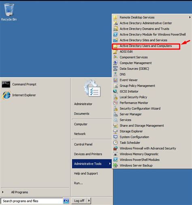This screenshot has width=192, height=205.
Task: Open Documents from the Start menu
Action: pyautogui.click(x=81, y=113)
